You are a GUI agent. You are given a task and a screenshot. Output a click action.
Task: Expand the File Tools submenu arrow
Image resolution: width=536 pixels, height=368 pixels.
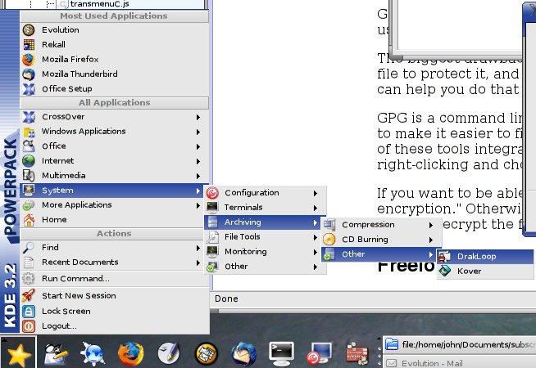(316, 237)
